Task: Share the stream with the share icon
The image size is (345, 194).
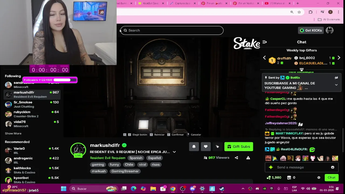Action: [236, 158]
